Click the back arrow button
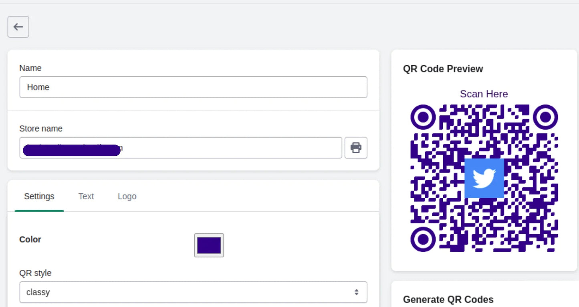 18,27
